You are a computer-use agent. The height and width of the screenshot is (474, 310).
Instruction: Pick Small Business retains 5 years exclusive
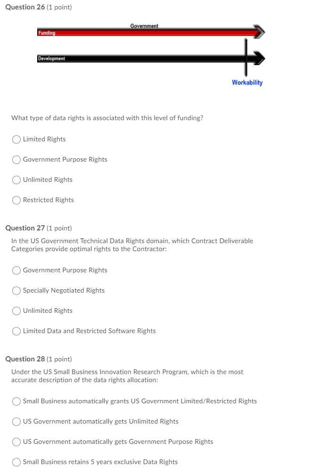16,462
